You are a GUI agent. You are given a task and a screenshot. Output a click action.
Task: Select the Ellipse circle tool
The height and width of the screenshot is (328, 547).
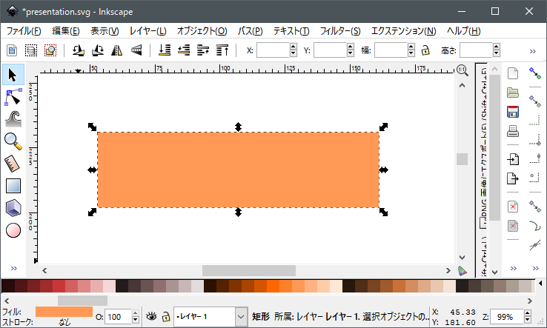tap(13, 230)
